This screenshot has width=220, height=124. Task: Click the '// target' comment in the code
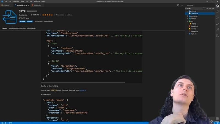[x=54, y=61]
